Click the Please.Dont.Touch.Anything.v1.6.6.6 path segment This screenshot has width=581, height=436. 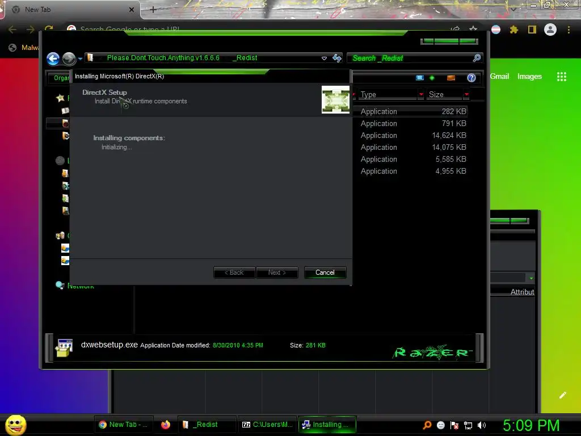click(163, 58)
